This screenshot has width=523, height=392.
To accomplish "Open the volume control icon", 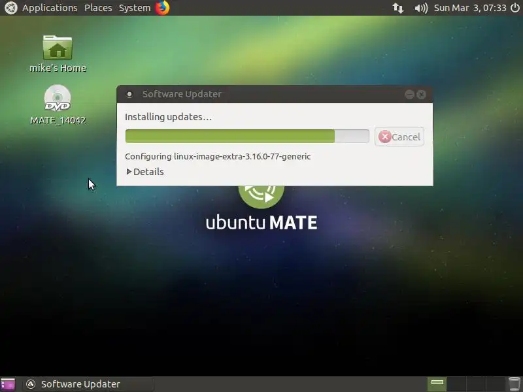I will (421, 8).
